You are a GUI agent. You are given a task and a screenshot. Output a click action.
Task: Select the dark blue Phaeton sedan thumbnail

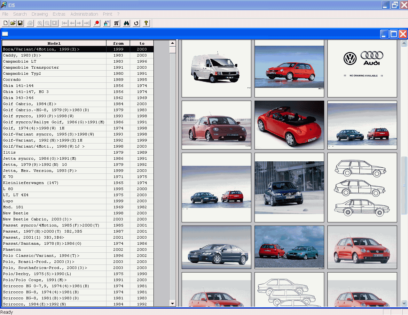[216, 247]
